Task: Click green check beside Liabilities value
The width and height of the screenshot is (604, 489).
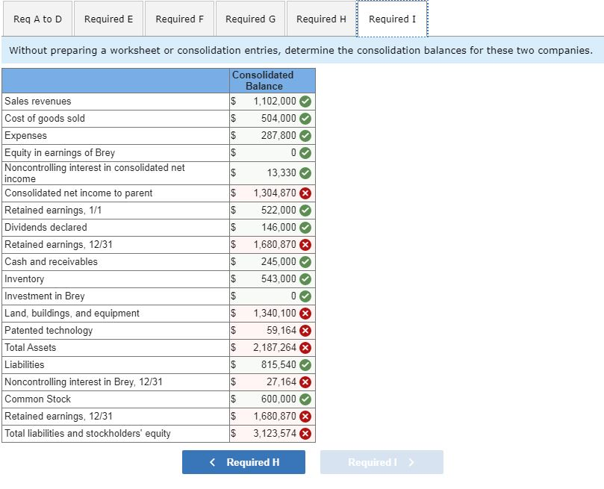Action: pos(305,365)
